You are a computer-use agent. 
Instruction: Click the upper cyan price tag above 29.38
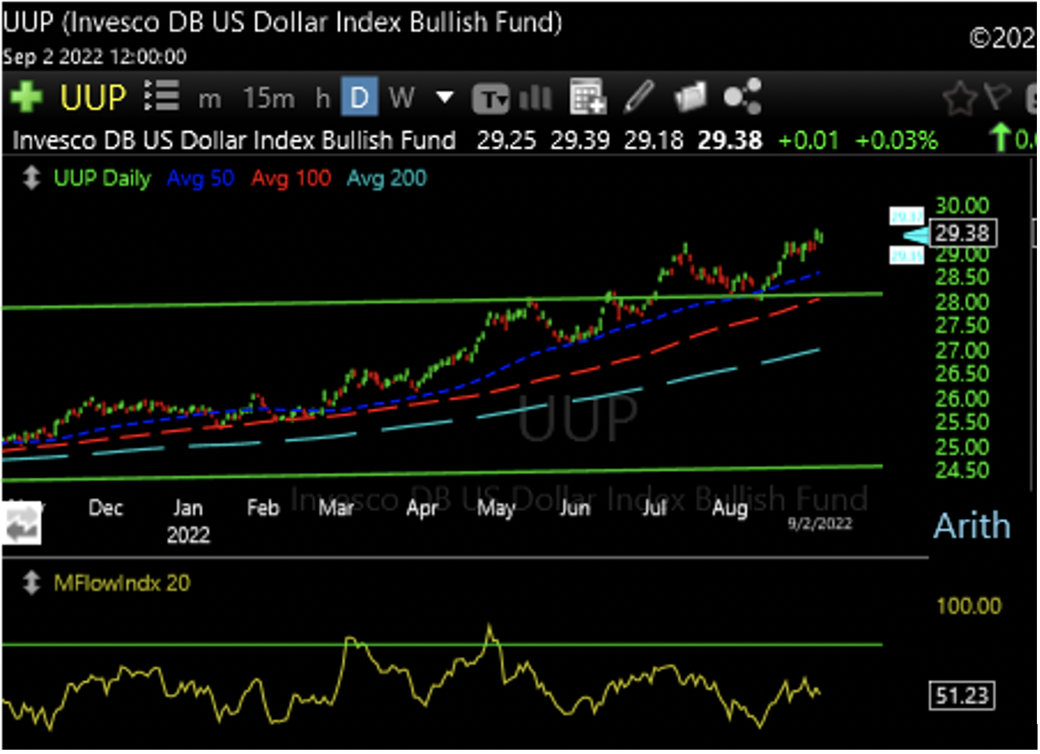(907, 216)
